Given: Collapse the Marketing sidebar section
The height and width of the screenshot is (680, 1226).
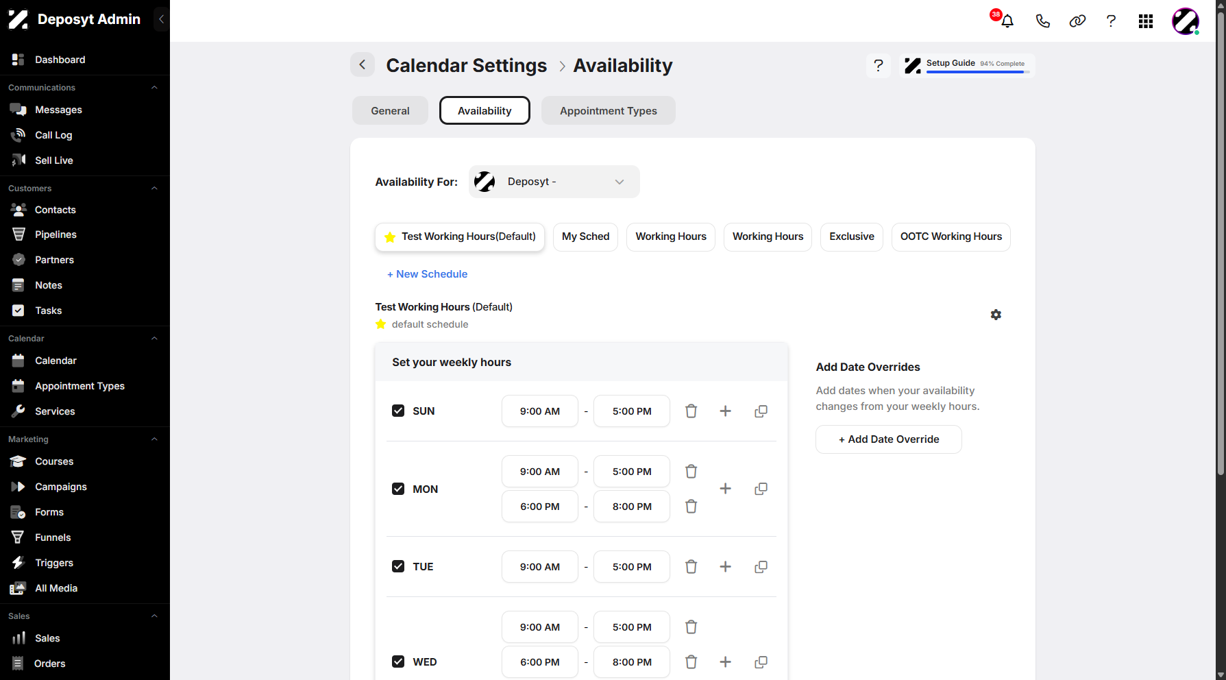Looking at the screenshot, I should pos(154,439).
